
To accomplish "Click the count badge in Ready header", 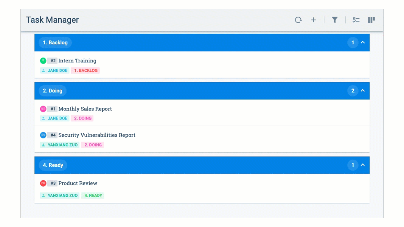I will 353,165.
